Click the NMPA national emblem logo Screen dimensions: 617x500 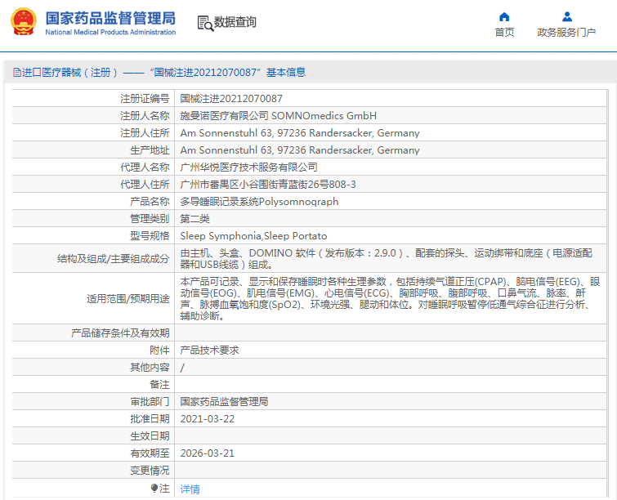pos(23,21)
